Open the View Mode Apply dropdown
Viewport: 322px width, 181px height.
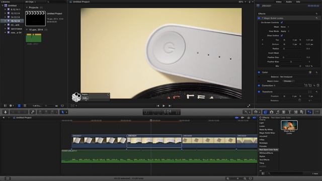tap(285, 31)
